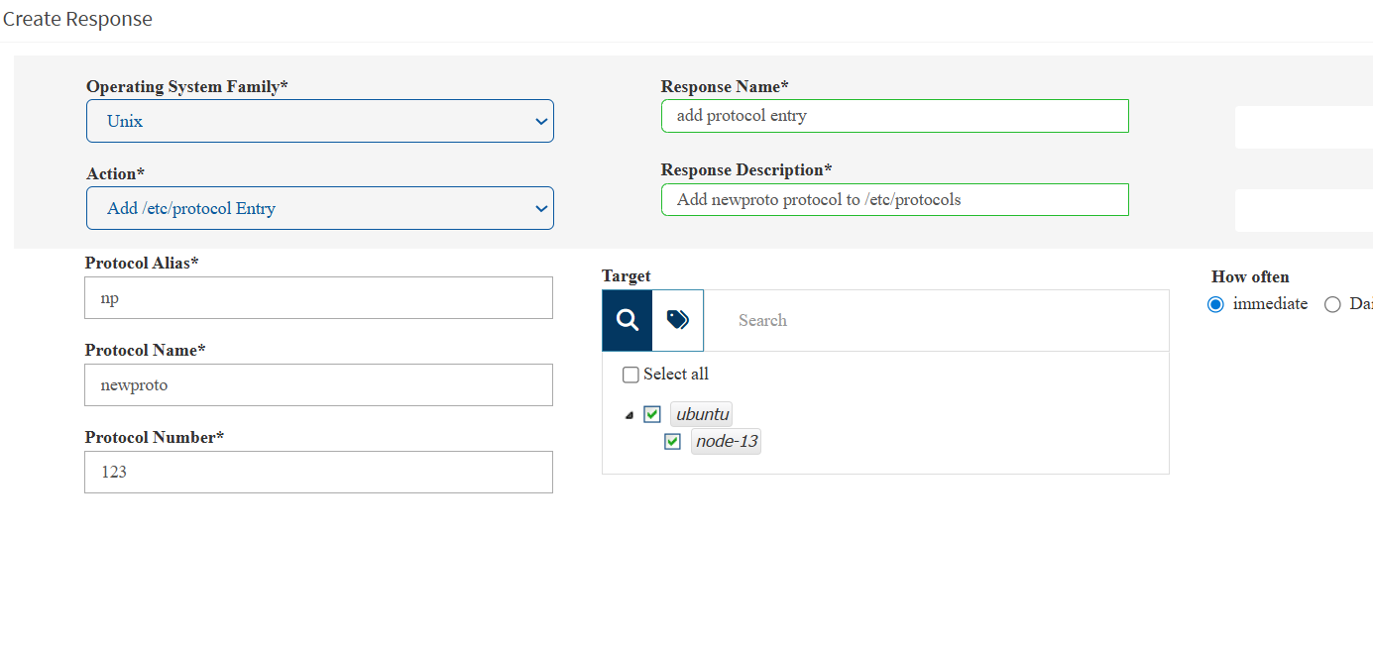Select the ubuntu tree item label

[x=703, y=414]
